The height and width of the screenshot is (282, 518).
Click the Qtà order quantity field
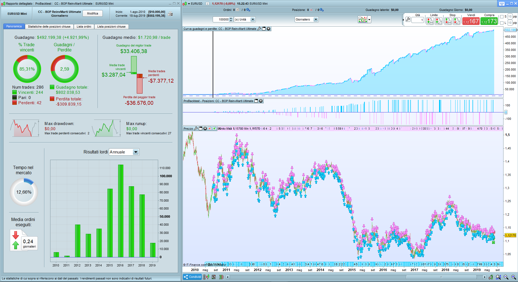coord(418,20)
